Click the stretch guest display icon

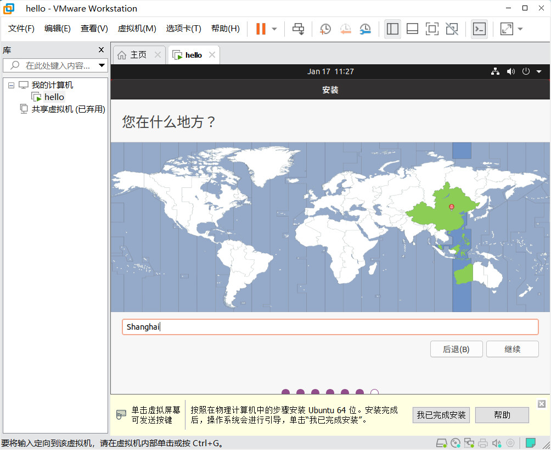click(x=507, y=29)
